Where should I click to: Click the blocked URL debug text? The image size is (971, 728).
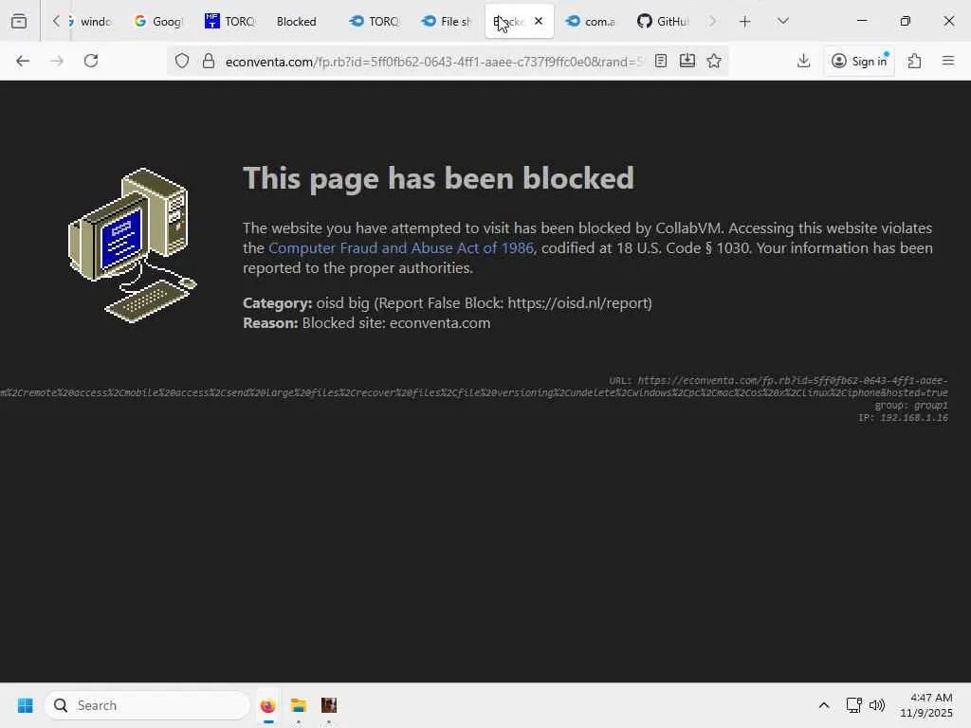coord(474,387)
